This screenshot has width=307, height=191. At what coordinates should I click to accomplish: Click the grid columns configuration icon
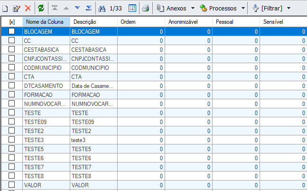(132, 8)
